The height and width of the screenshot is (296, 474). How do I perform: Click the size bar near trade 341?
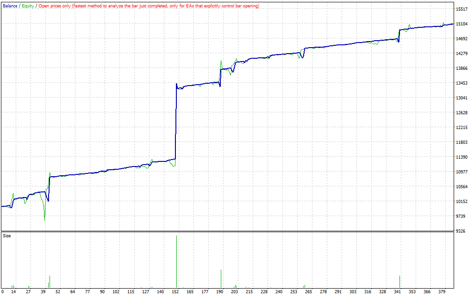pos(399,281)
